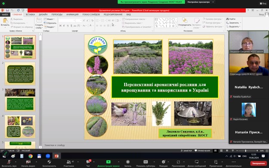Select slide 3 thumbnail
269x168 pixels.
tap(20, 100)
